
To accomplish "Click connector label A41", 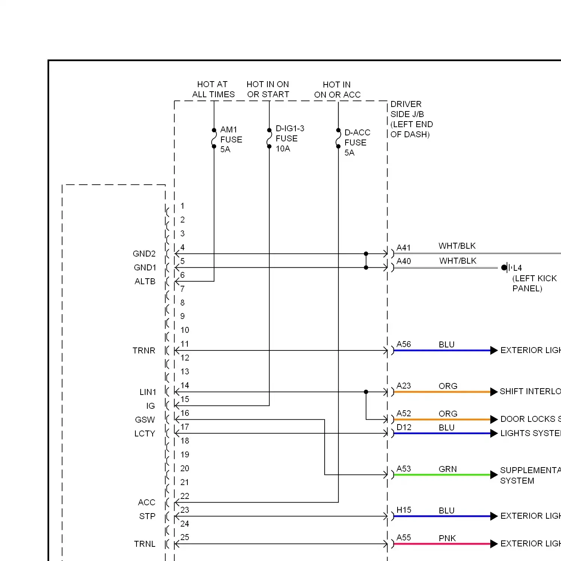I will [404, 248].
